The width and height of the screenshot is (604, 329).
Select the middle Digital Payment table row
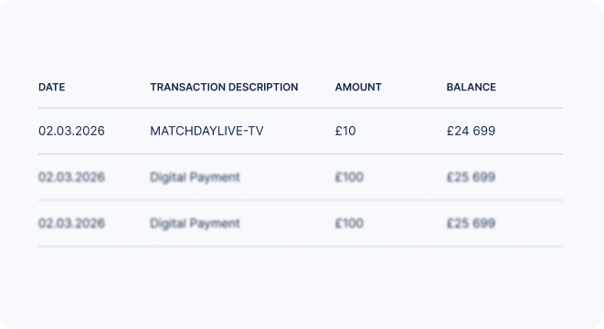(x=301, y=177)
